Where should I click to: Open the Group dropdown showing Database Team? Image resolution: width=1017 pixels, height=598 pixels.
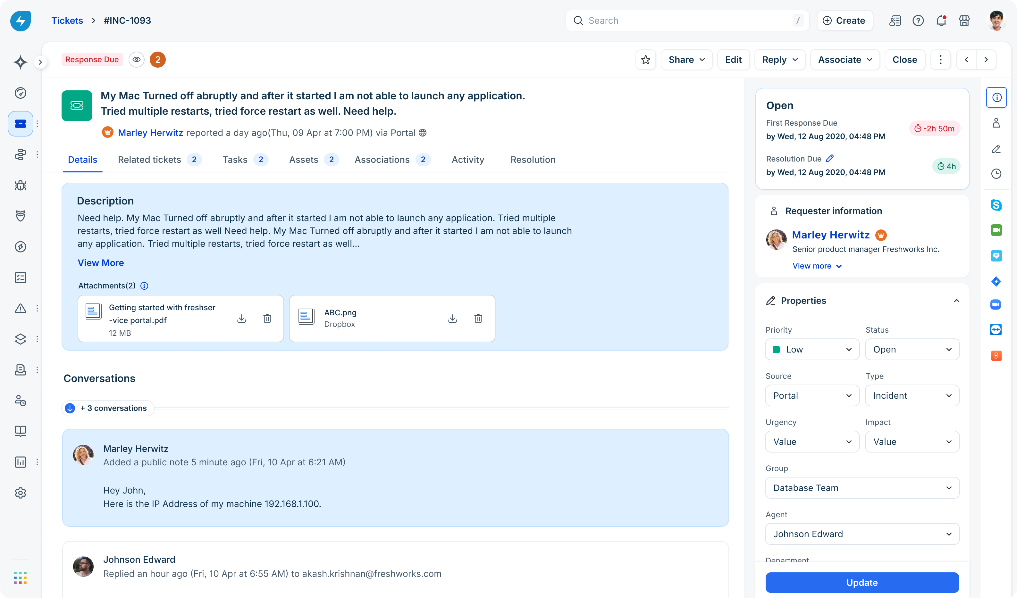862,488
